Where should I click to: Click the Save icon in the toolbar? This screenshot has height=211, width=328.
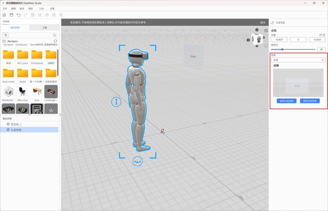pyautogui.click(x=12, y=15)
